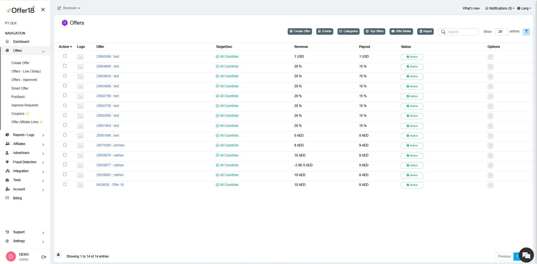Image resolution: width=537 pixels, height=264 pixels.
Task: Click the Advertisers sidebar icon
Action: pyautogui.click(x=7, y=153)
